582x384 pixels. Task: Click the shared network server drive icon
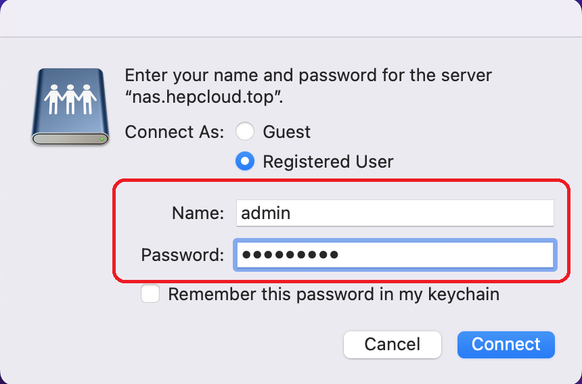point(70,106)
